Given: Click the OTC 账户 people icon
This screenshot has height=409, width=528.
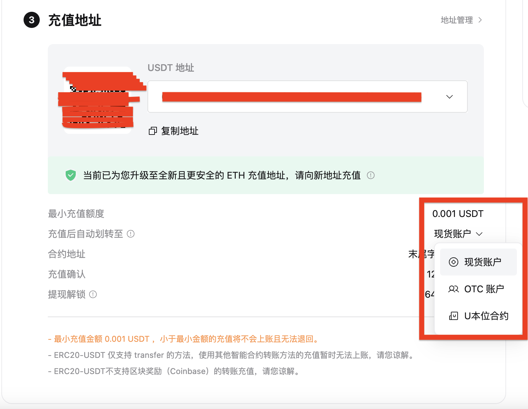Looking at the screenshot, I should coord(454,289).
